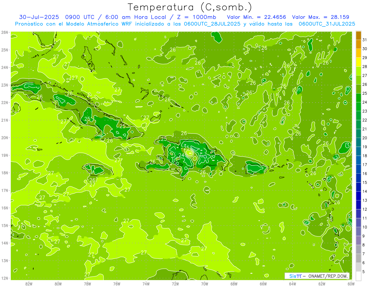Click legend swatch between 30 and 31

358,44
